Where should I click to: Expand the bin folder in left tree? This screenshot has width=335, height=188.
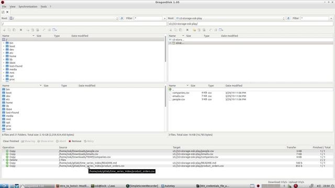point(4,43)
